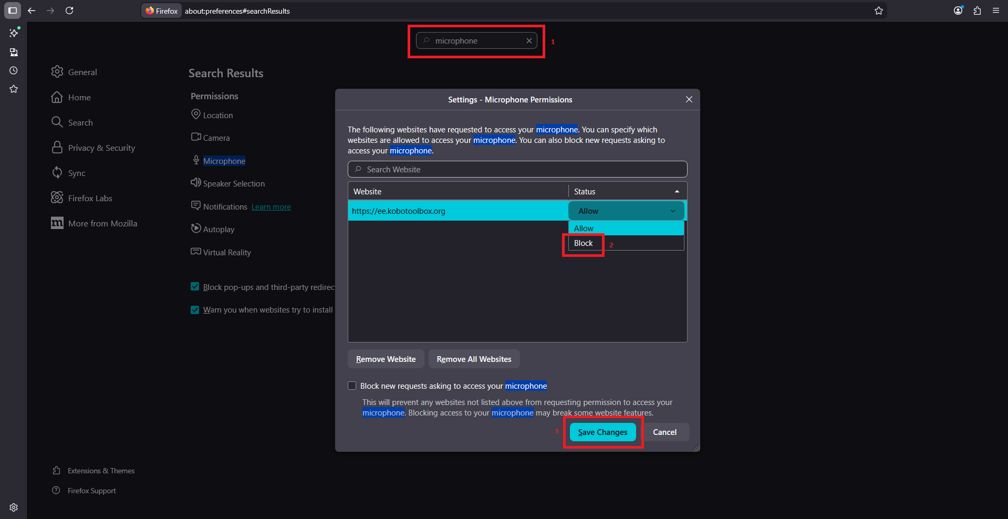Open the History sidebar clock icon
Viewport: 1008px width, 519px height.
point(14,70)
